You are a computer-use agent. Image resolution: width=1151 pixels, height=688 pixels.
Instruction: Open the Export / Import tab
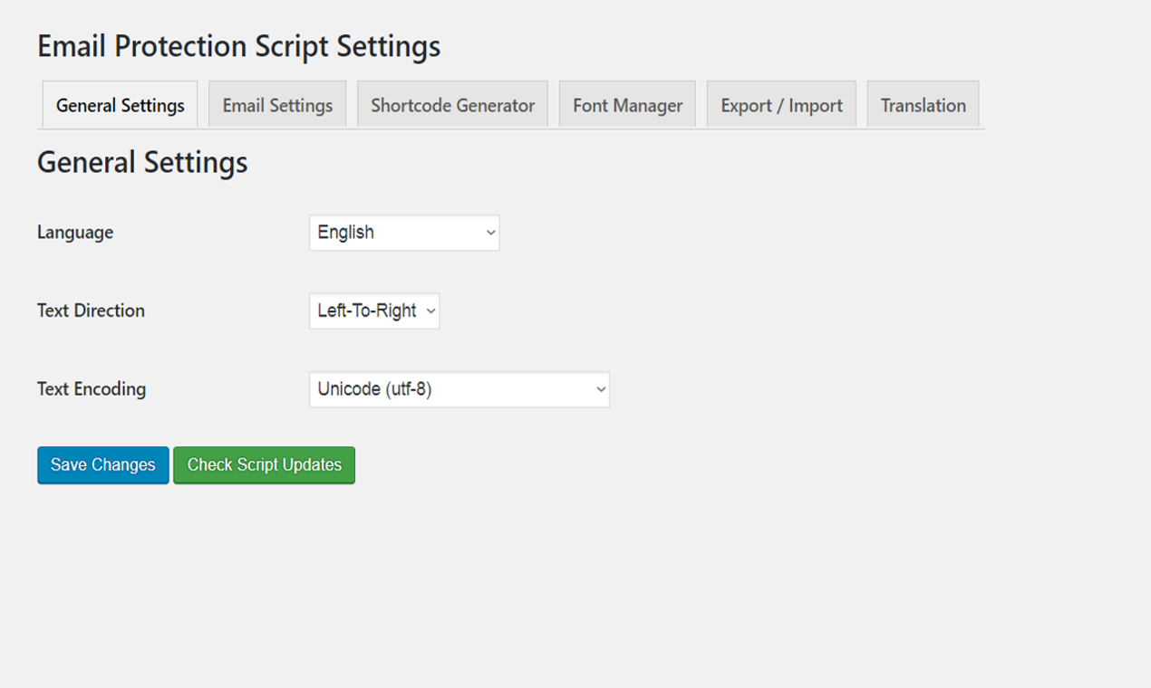[x=780, y=104]
